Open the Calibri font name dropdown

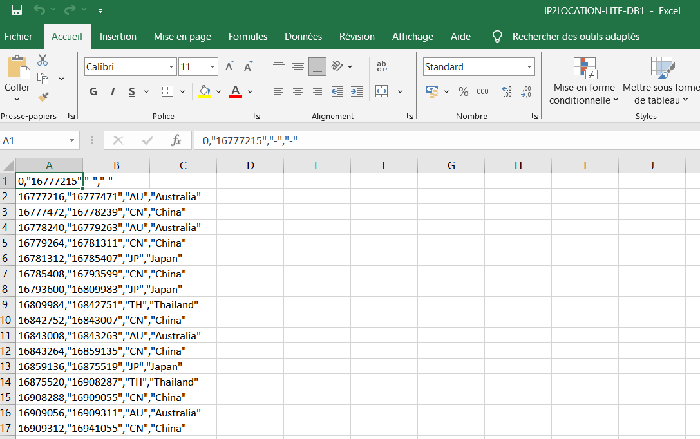tap(171, 67)
